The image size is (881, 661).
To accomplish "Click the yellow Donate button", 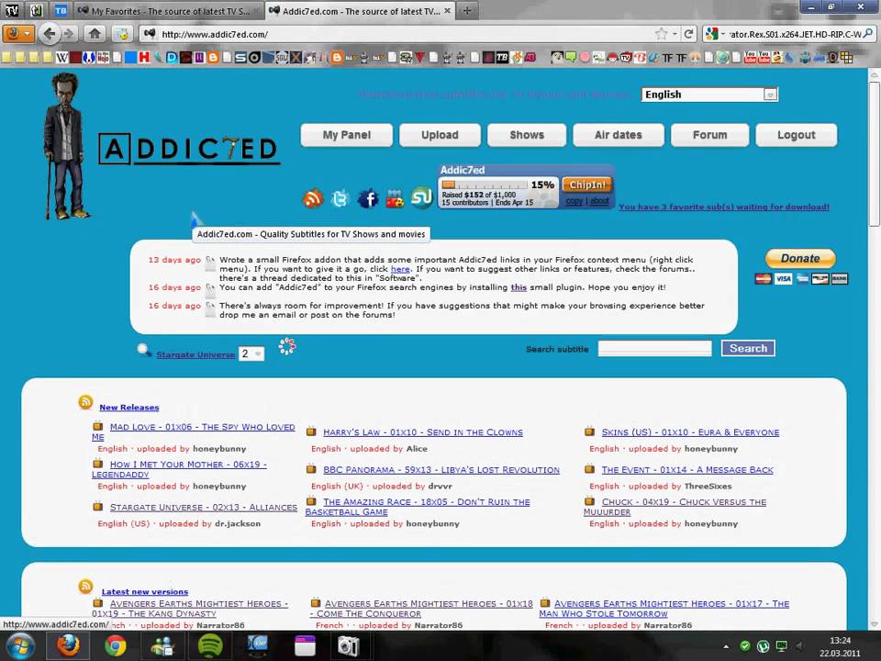I will [800, 259].
